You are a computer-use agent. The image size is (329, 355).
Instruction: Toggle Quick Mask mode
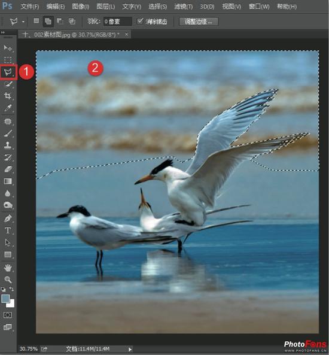7,315
